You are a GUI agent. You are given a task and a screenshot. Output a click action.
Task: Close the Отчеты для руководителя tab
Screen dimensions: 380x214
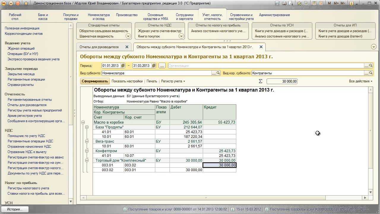pos(127,47)
